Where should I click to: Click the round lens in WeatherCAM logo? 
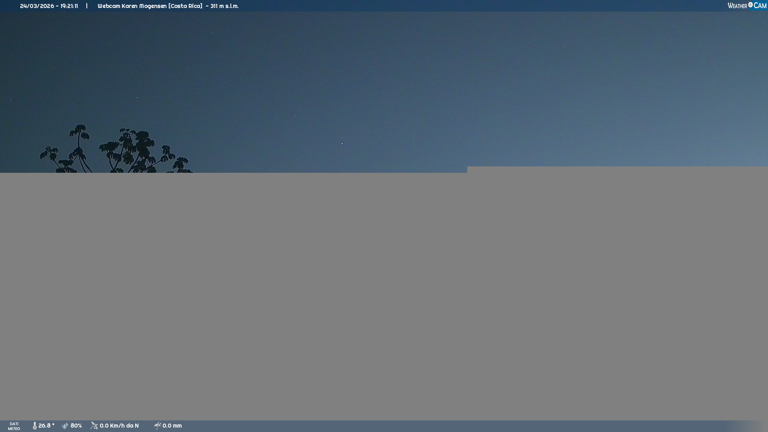750,5
